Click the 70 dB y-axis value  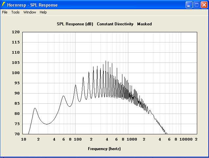[17, 134]
